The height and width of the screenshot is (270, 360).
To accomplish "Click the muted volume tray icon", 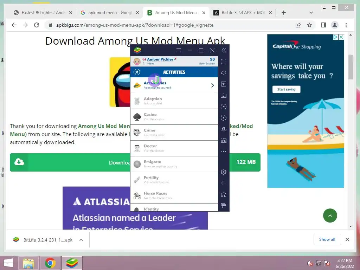I will pos(310,263).
